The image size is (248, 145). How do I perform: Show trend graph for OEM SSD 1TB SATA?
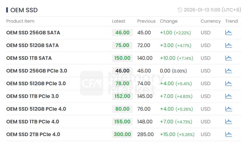tap(228, 58)
